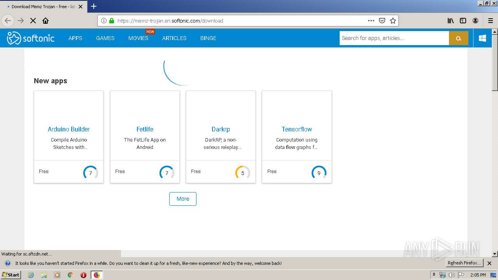
Task: Bookmark this page with the star
Action: click(393, 21)
